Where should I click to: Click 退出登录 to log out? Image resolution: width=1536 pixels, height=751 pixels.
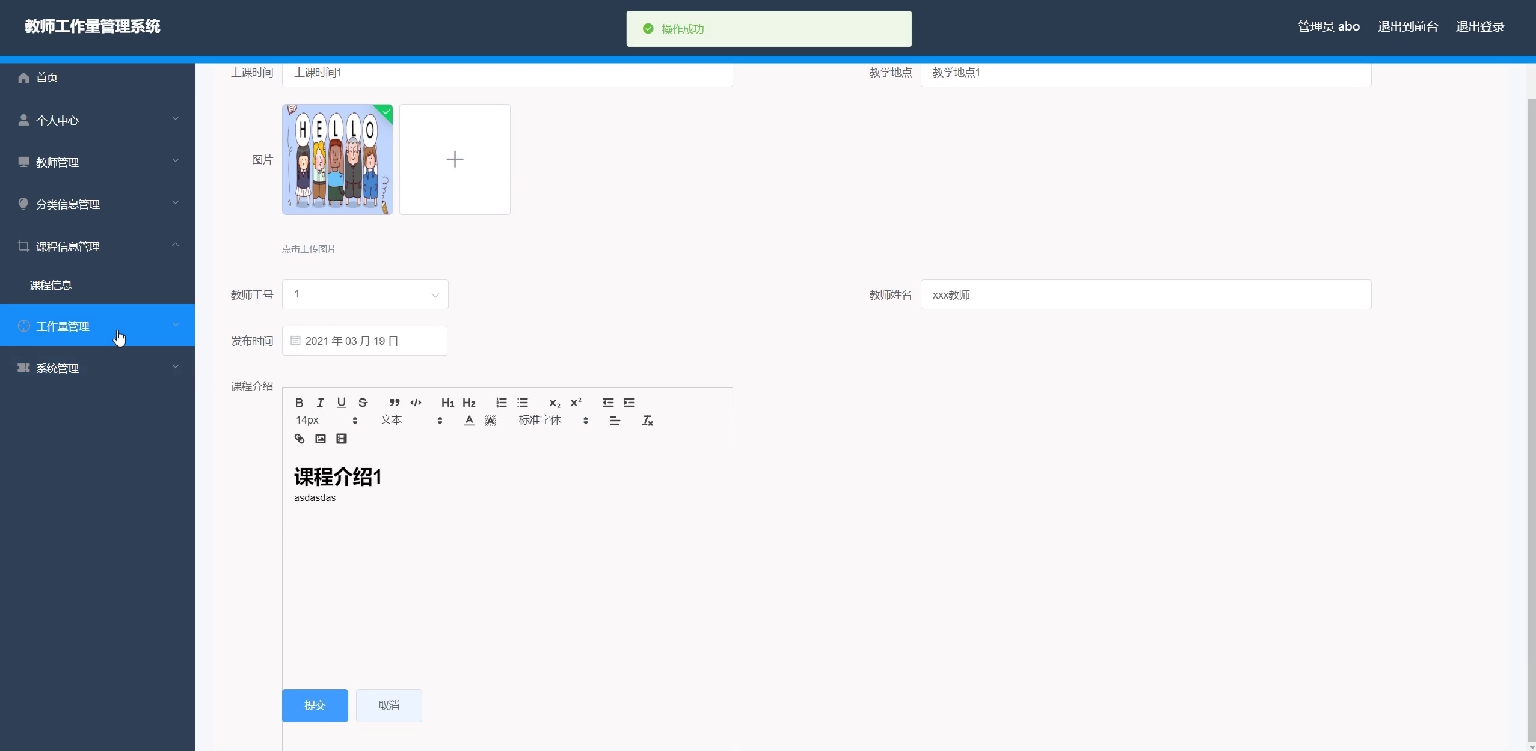click(1480, 26)
